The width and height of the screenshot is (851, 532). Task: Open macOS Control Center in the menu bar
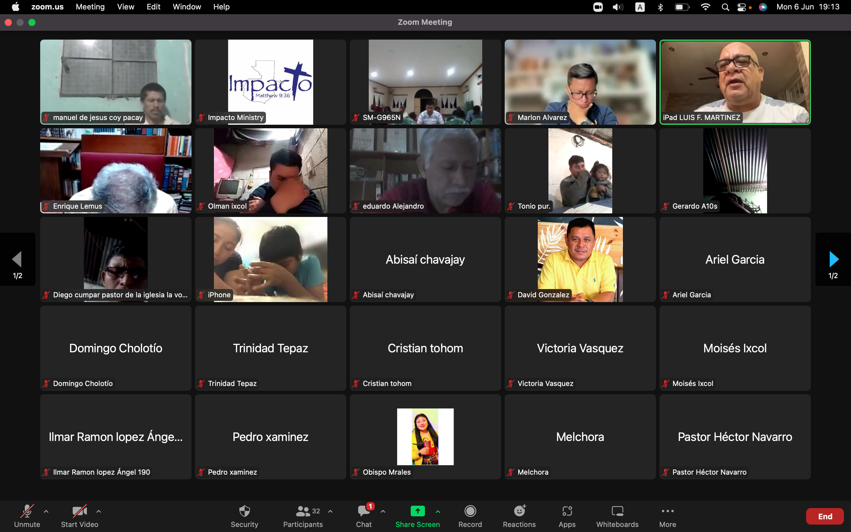(741, 7)
